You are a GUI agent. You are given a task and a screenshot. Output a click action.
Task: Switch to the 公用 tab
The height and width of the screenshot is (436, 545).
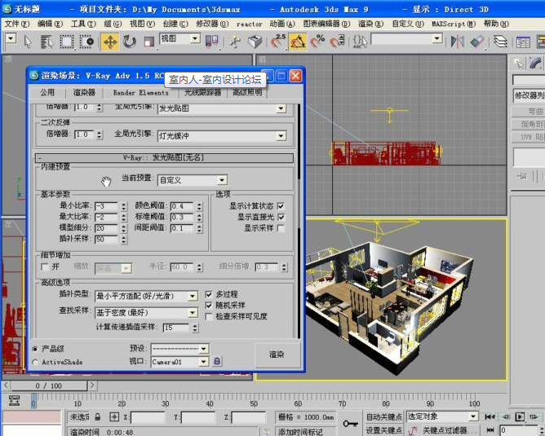point(47,93)
